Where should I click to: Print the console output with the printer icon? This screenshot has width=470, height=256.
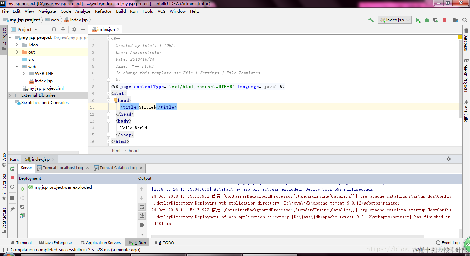tap(142, 225)
